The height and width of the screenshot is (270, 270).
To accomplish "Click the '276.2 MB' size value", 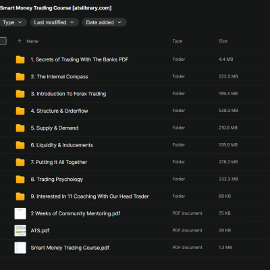I will [x=228, y=162].
